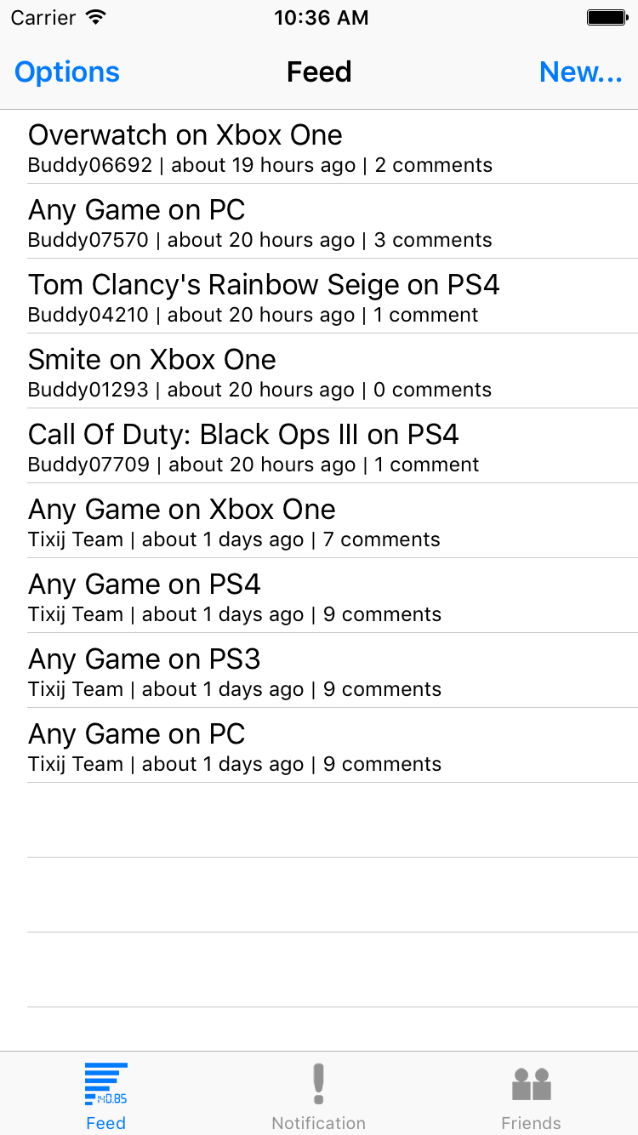638x1135 pixels.
Task: Open the Options menu
Action: (x=67, y=72)
